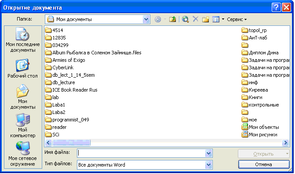Open Мое сетевое окружение in sidebar

pos(22,154)
